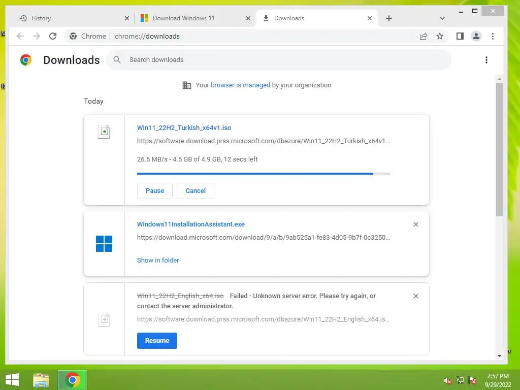Click the network tray icon
Image resolution: width=520 pixels, height=390 pixels.
[x=460, y=380]
